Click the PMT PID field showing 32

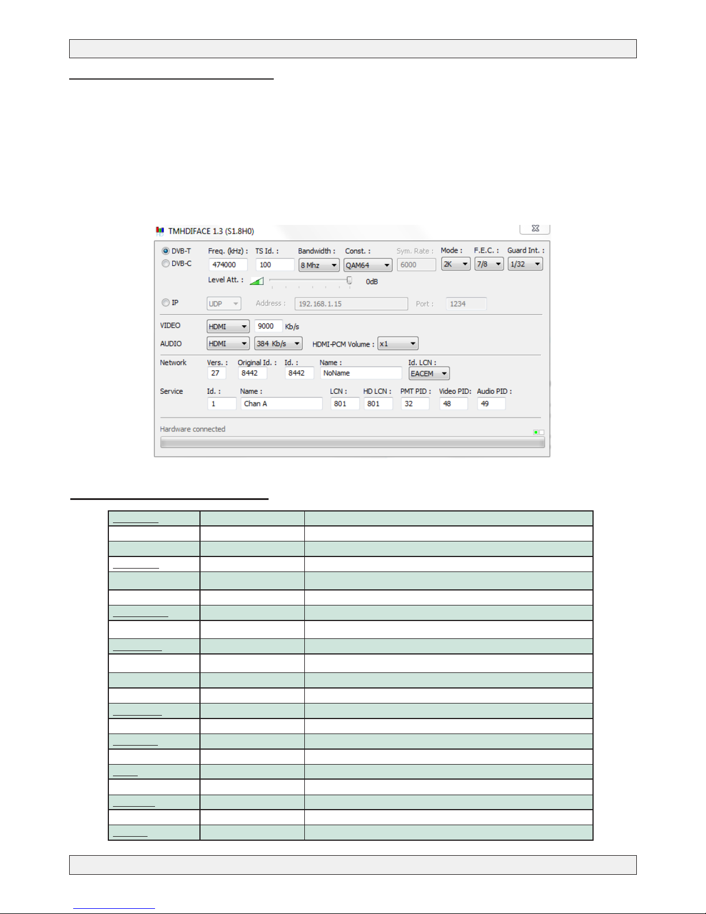click(x=415, y=404)
